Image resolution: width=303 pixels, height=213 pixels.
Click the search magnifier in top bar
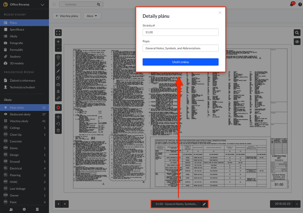pyautogui.click(x=99, y=4)
